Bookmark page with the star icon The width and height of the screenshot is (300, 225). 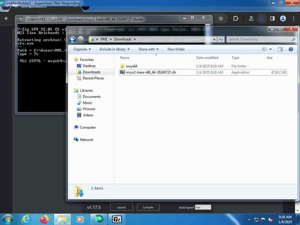[x=221, y=18]
